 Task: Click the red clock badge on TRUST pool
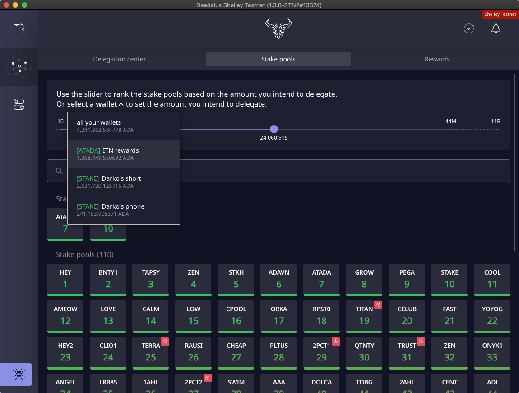[421, 342]
